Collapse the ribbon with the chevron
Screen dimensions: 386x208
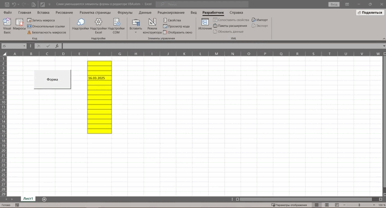pos(384,39)
